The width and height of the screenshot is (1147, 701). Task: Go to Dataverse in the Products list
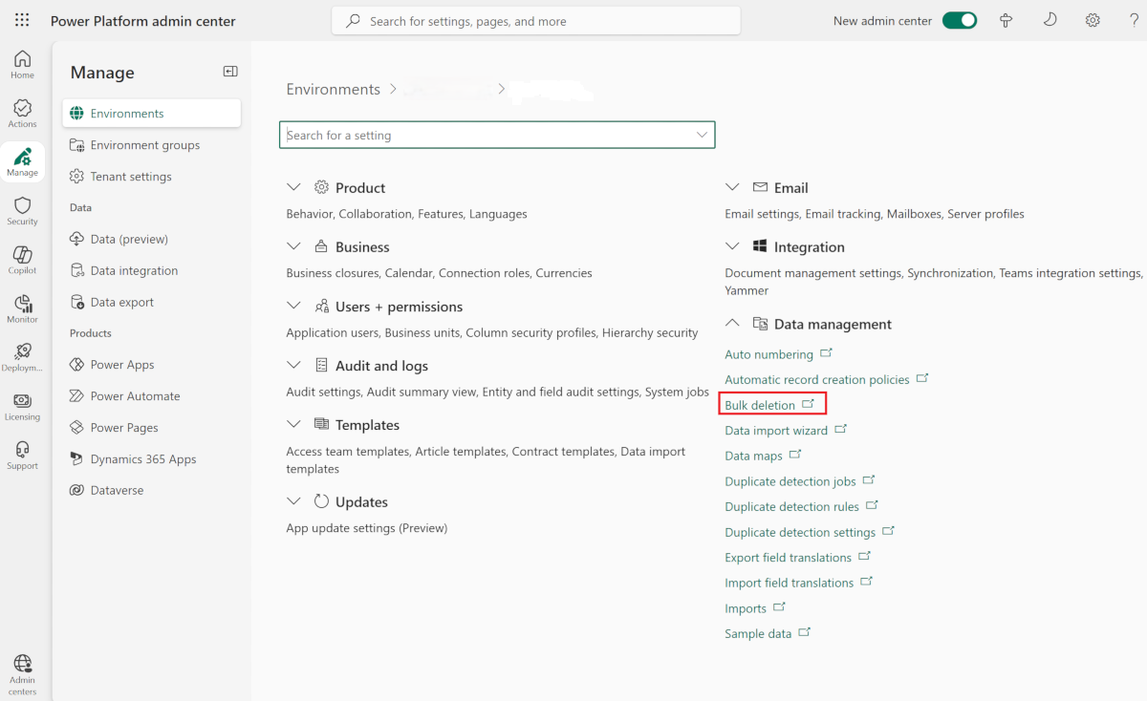(x=117, y=490)
